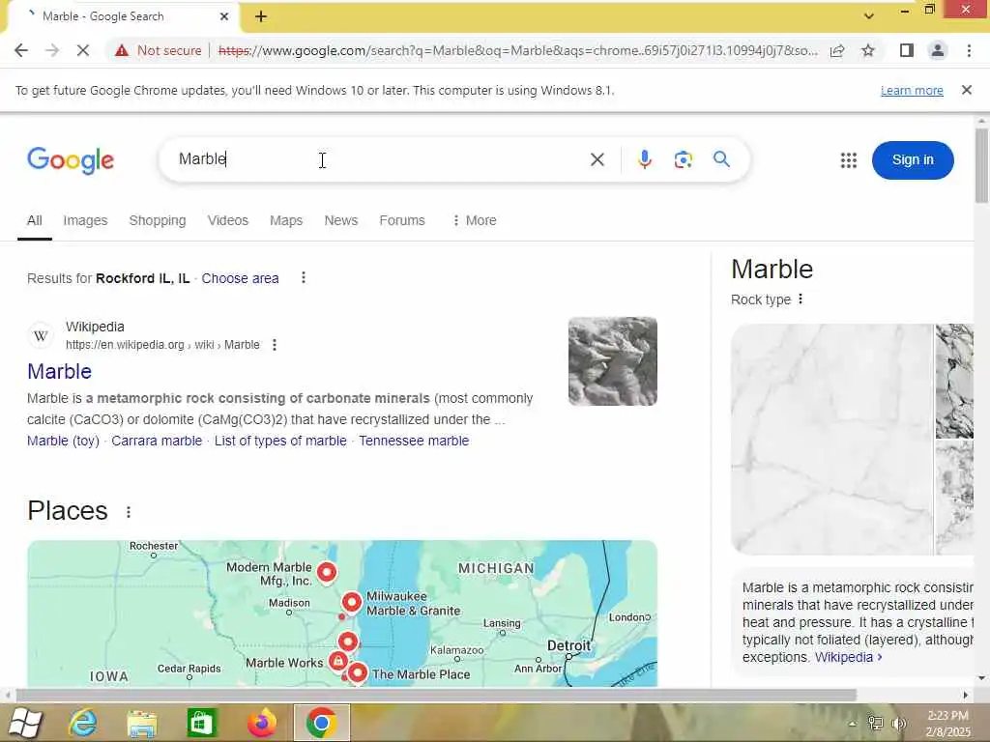
Task: Click the horizontal scrollbar's right arrow
Action: pyautogui.click(x=966, y=696)
